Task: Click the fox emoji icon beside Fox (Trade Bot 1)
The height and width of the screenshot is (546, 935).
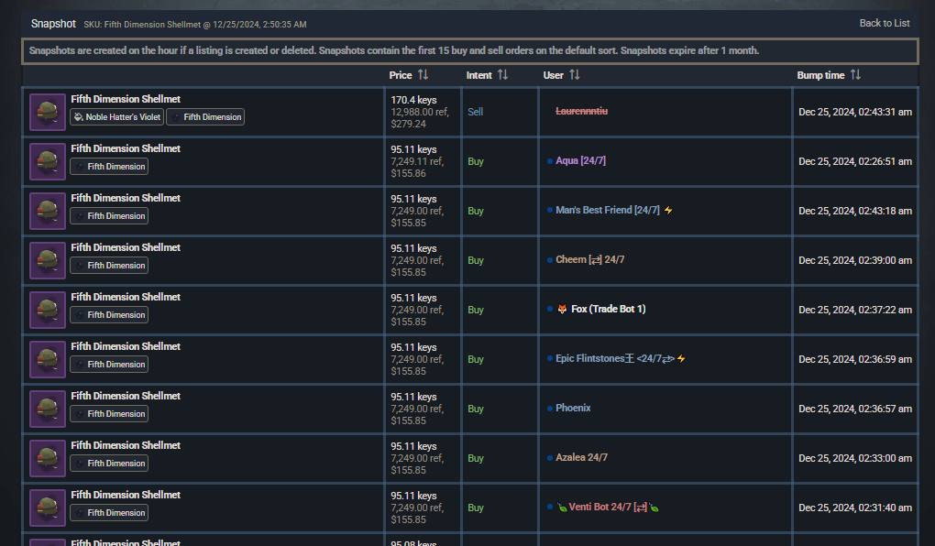Action: tap(562, 309)
